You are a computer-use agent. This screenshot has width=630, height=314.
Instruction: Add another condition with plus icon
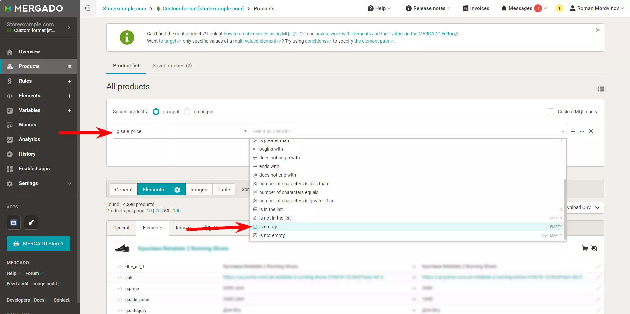[x=573, y=131]
